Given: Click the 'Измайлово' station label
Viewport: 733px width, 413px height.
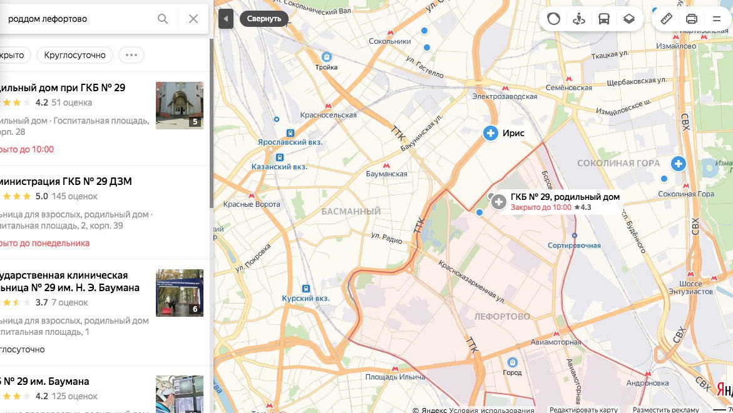Looking at the screenshot, I should (676, 46).
